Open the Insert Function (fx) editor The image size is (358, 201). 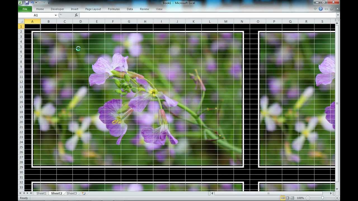76,15
